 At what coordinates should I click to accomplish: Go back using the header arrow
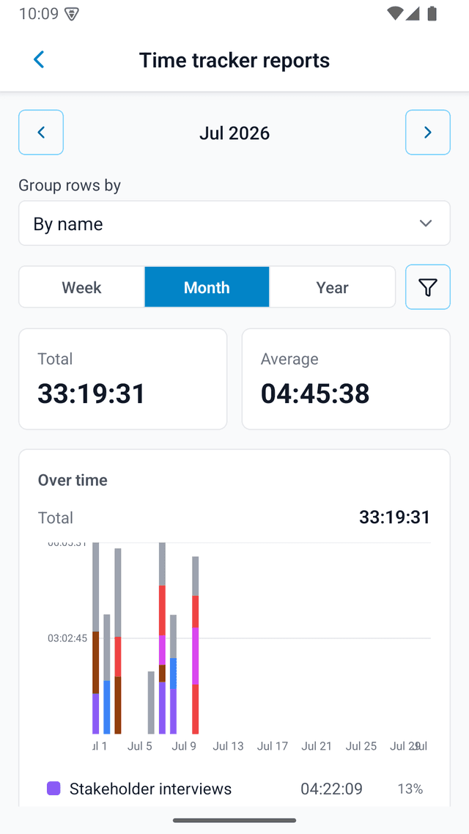(39, 59)
